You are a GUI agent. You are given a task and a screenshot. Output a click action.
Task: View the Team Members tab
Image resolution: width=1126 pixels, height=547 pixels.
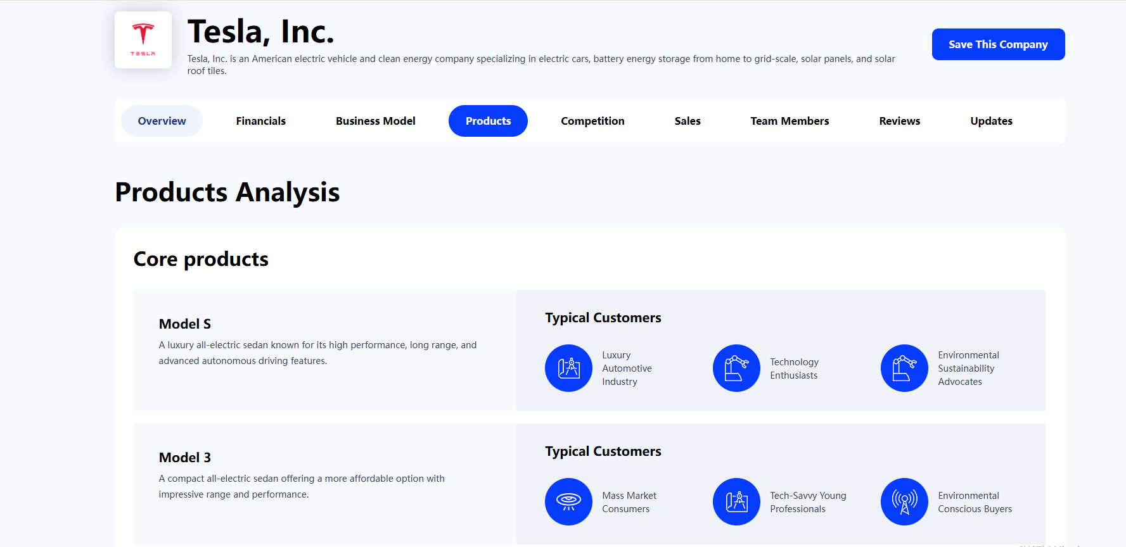pos(790,121)
